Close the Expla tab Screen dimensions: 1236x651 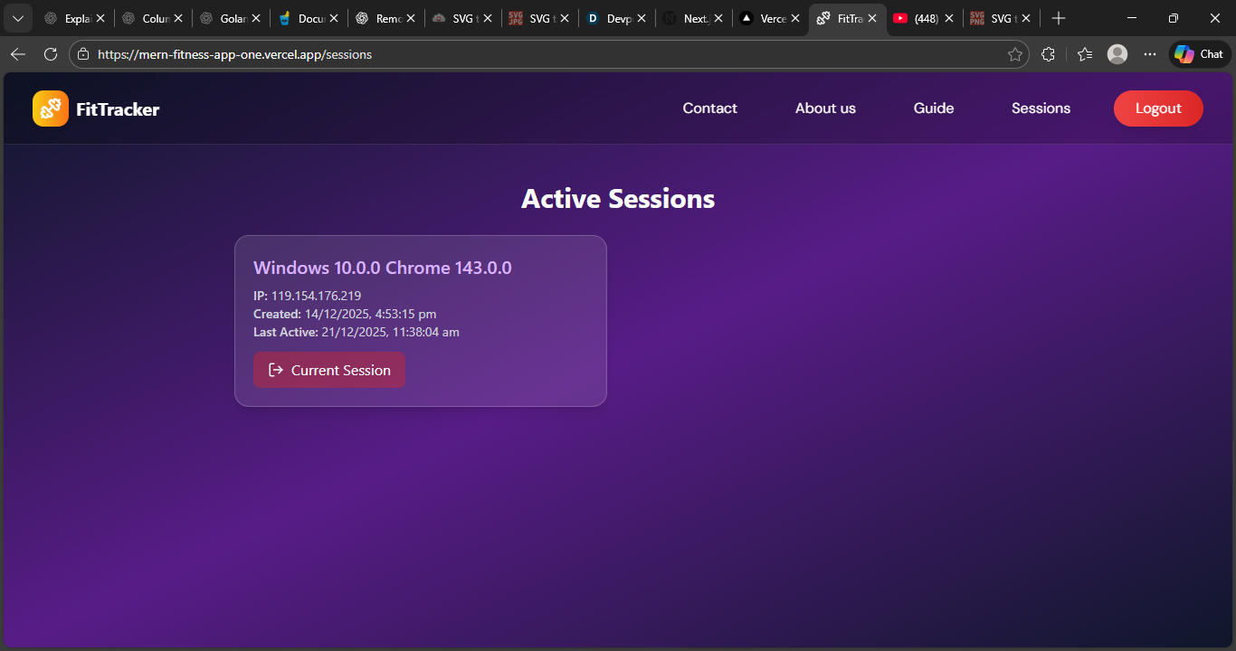tap(100, 18)
